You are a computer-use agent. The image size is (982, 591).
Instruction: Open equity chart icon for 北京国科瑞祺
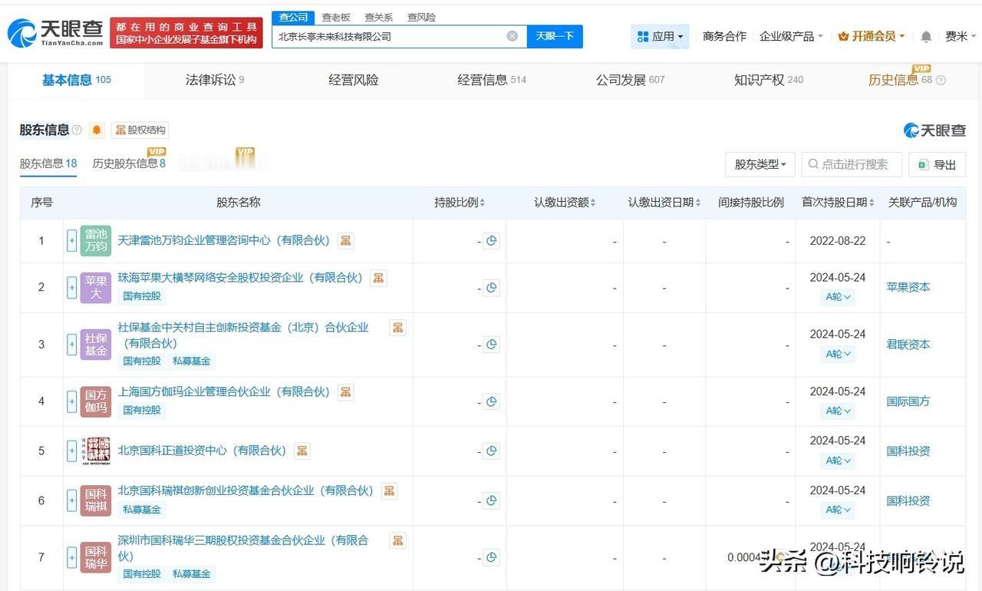pos(389,491)
